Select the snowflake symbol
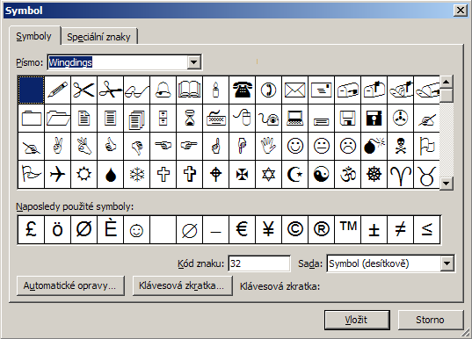The image size is (472, 339). [136, 175]
